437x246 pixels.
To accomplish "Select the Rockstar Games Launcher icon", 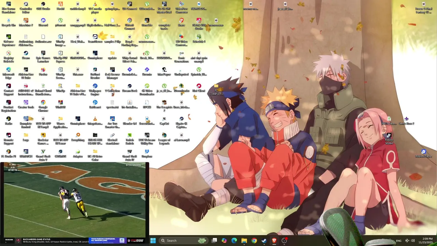I will (x=43, y=139).
